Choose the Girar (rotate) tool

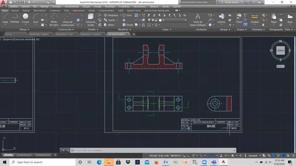click(x=127, y=15)
